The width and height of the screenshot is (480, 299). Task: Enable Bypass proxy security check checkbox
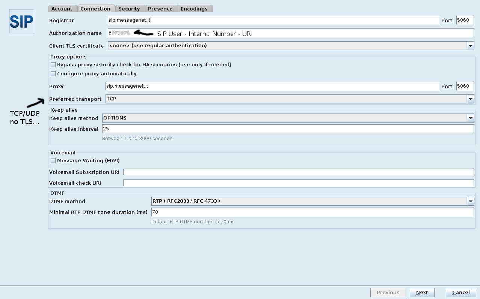(53, 65)
